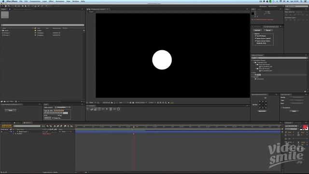Click the Spacing slider
The image size is (309, 174).
click(296, 97)
